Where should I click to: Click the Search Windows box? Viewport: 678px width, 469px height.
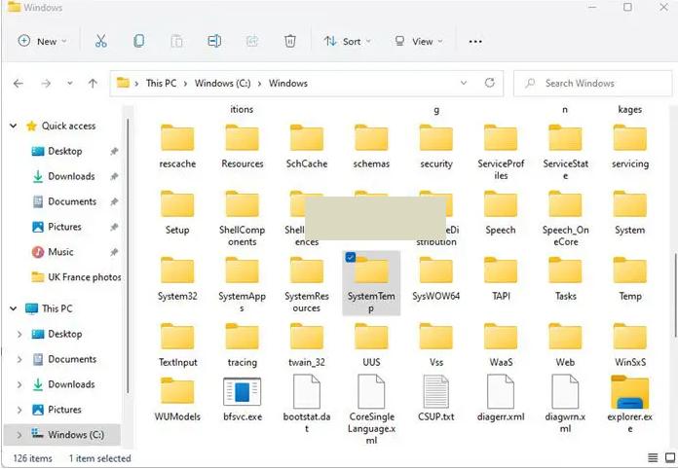(x=592, y=84)
